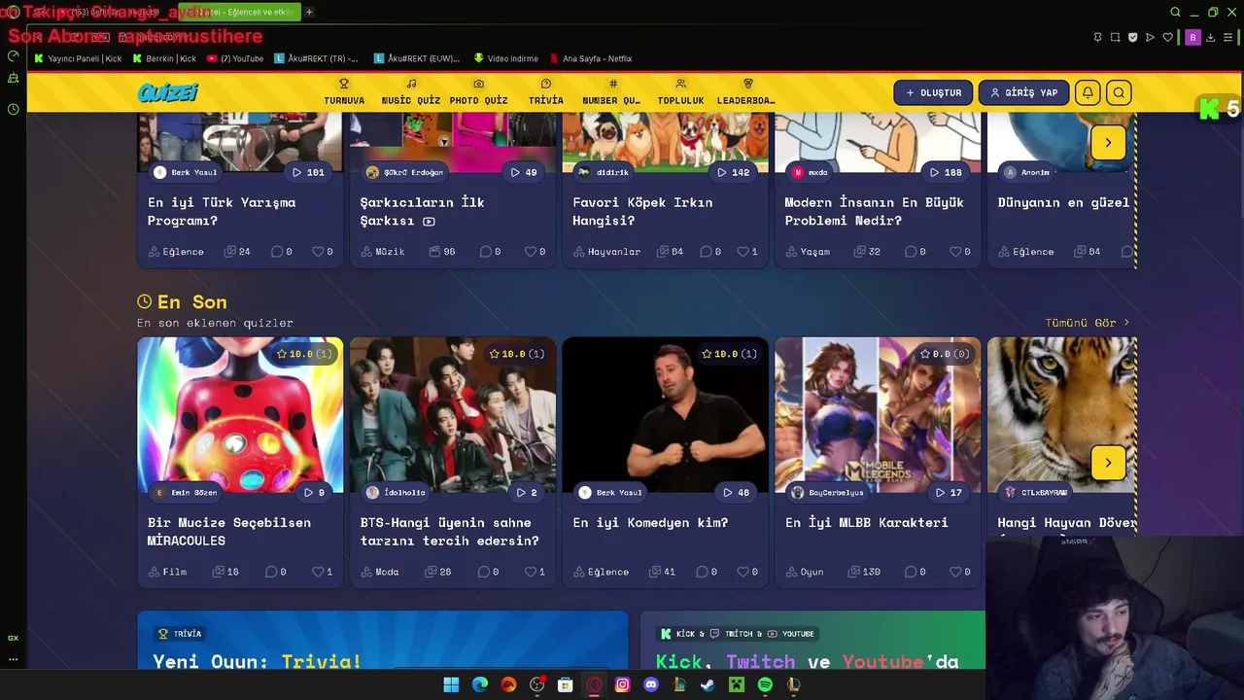Open Instagram from the taskbar
The image size is (1244, 700).
click(623, 684)
